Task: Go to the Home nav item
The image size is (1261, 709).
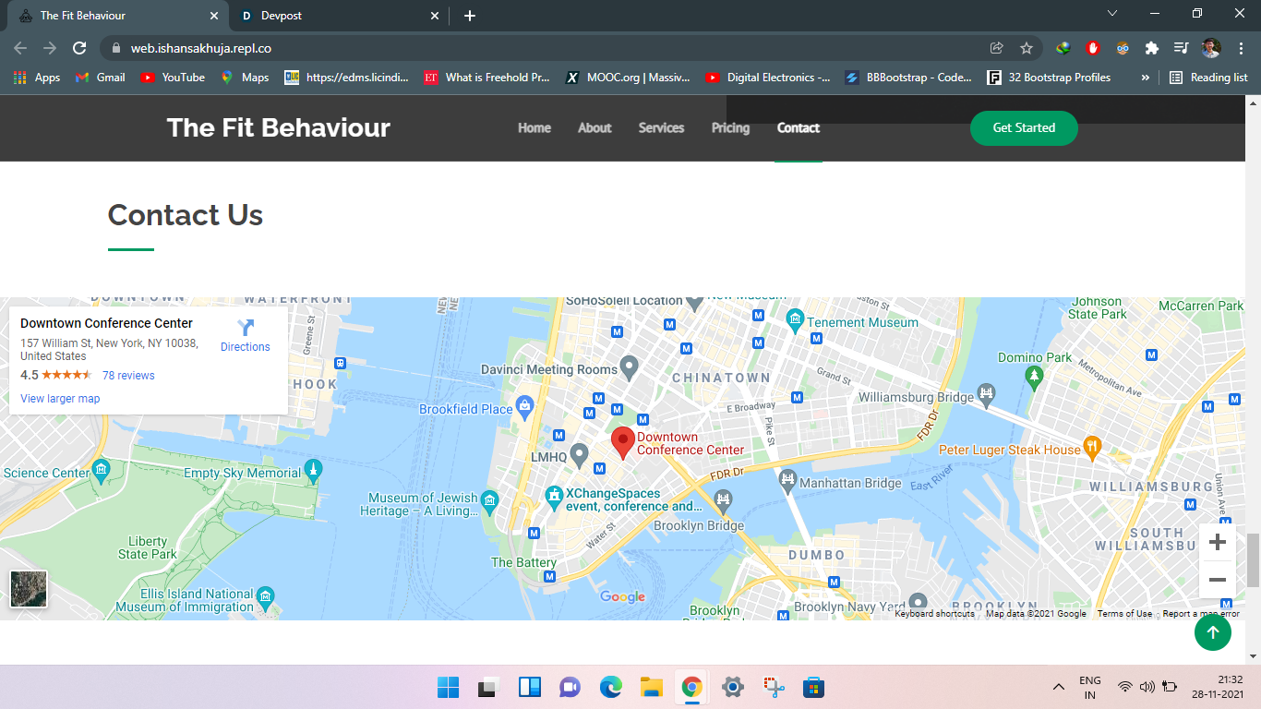Action: pyautogui.click(x=534, y=128)
